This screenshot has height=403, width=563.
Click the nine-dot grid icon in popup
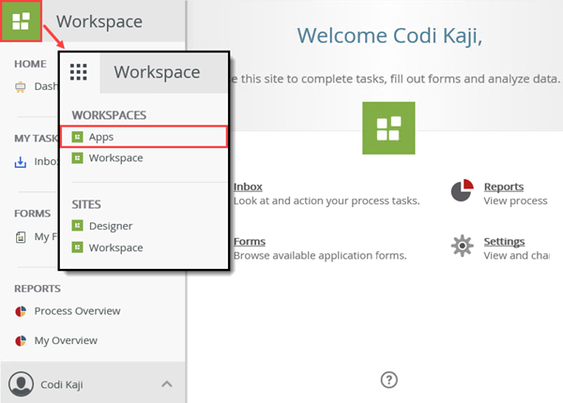pyautogui.click(x=78, y=72)
